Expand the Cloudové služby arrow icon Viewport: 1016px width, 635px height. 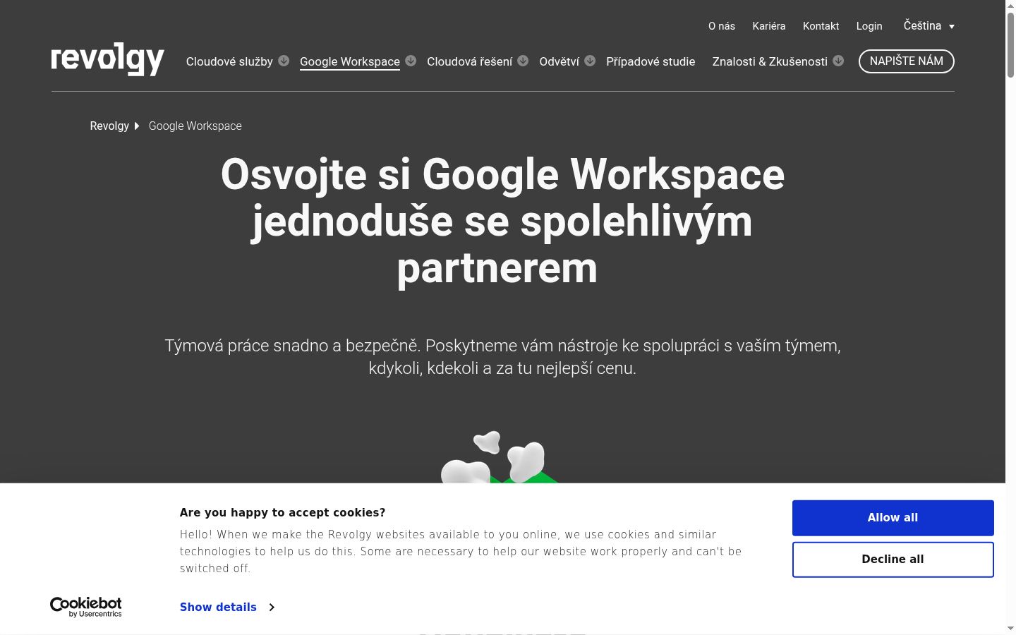pos(284,61)
